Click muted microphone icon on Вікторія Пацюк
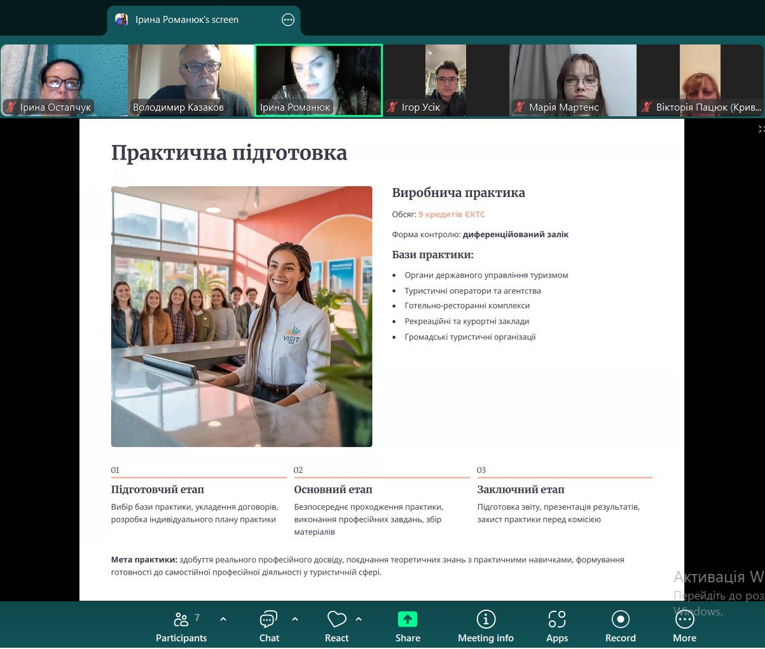The width and height of the screenshot is (765, 649). click(647, 107)
